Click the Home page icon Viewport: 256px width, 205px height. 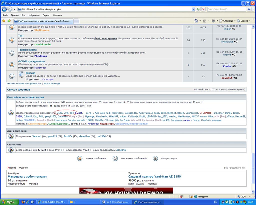click(x=196, y=21)
